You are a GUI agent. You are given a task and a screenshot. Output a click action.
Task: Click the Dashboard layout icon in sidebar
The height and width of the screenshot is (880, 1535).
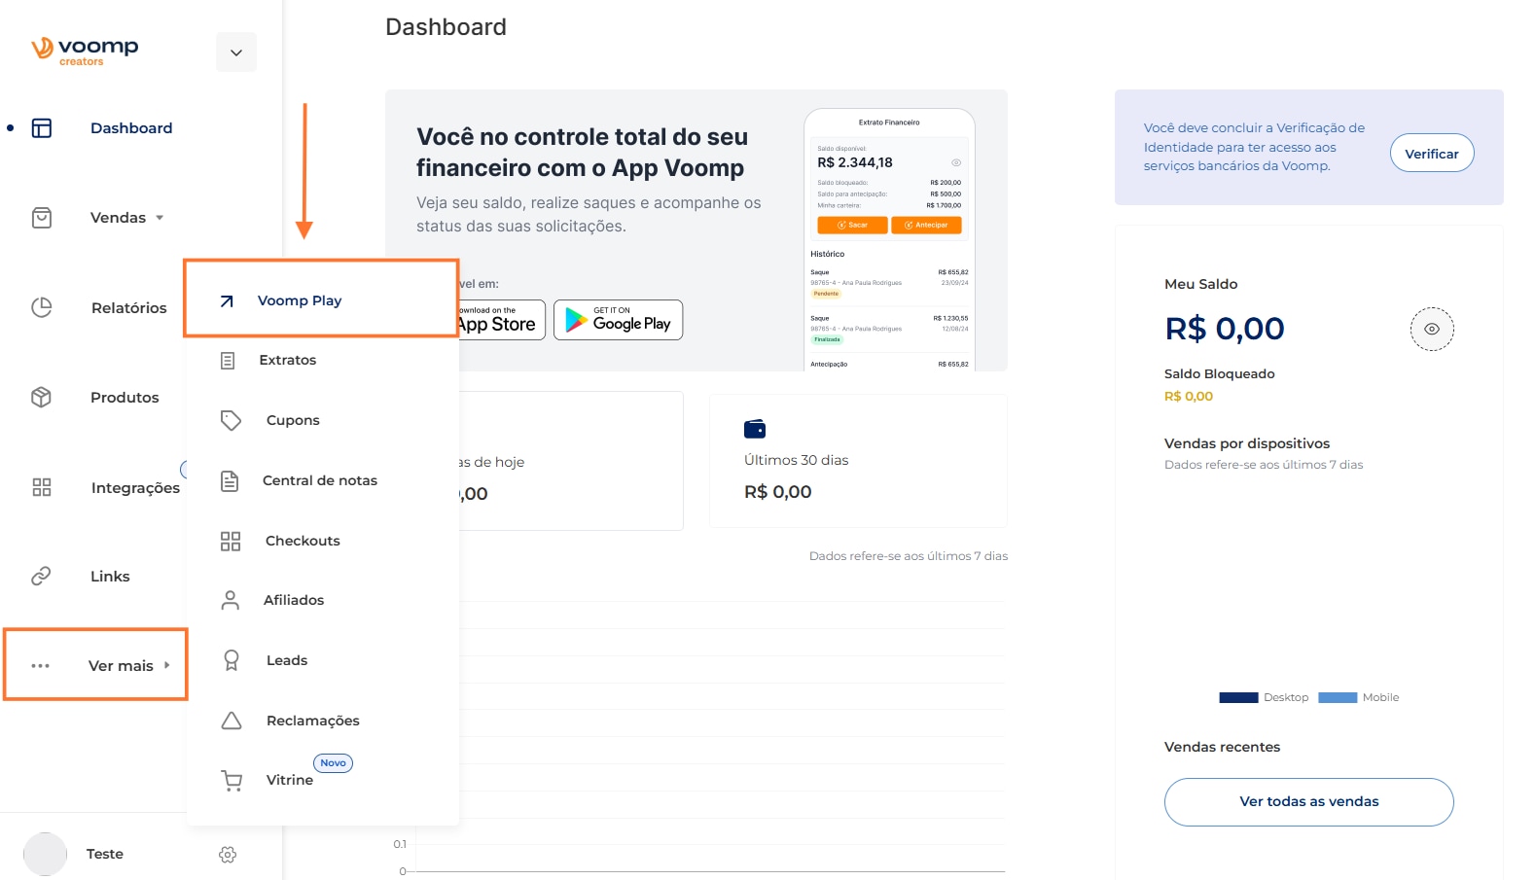pyautogui.click(x=42, y=128)
